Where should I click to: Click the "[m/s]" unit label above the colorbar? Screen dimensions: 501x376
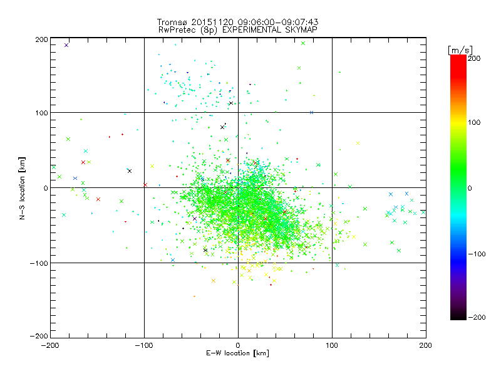(x=460, y=50)
